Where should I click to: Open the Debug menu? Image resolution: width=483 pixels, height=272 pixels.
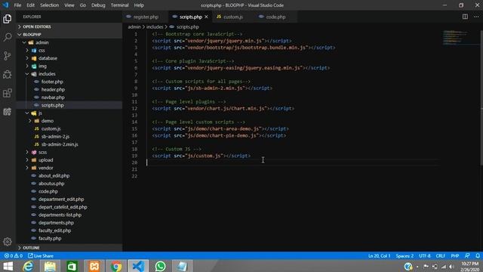(x=98, y=5)
